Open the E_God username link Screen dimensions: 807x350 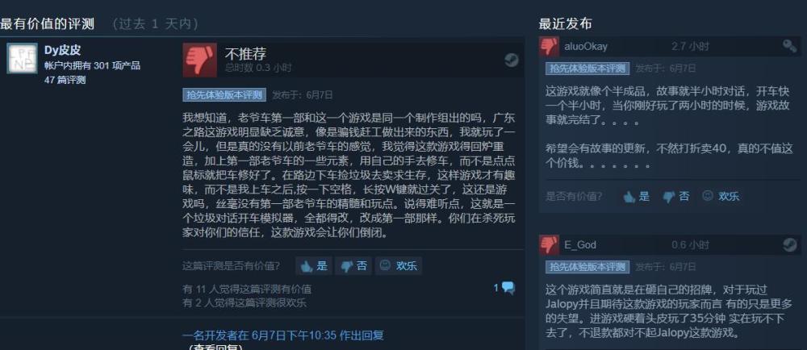[x=580, y=245]
